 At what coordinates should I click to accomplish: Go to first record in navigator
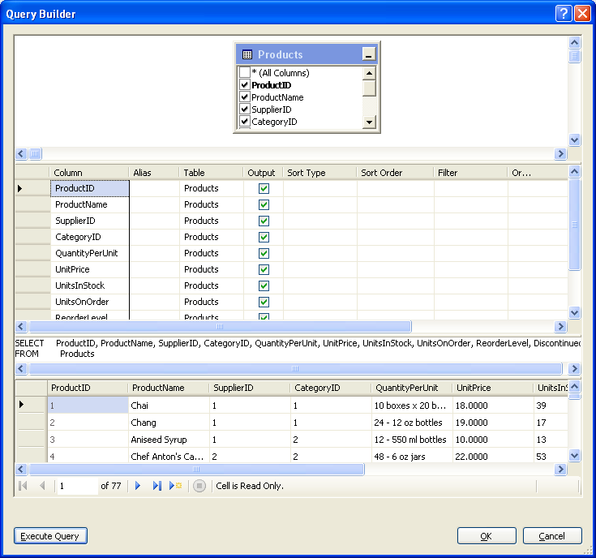(23, 486)
